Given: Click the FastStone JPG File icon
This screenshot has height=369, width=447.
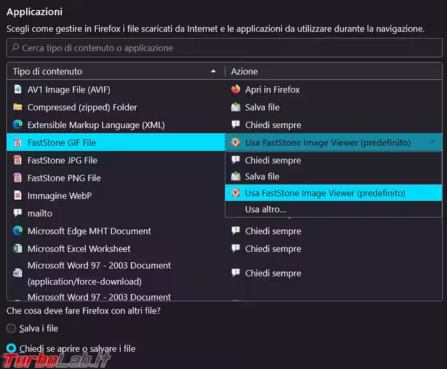Looking at the screenshot, I should [17, 160].
